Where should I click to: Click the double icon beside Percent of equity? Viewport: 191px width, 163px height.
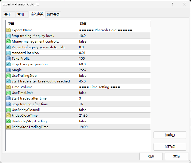(x=8, y=47)
